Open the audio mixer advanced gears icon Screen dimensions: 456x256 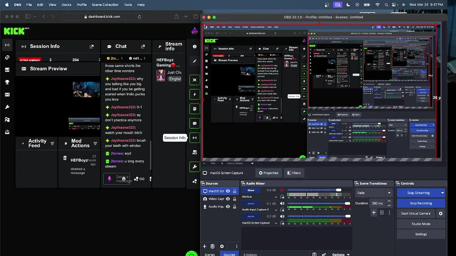point(324,255)
